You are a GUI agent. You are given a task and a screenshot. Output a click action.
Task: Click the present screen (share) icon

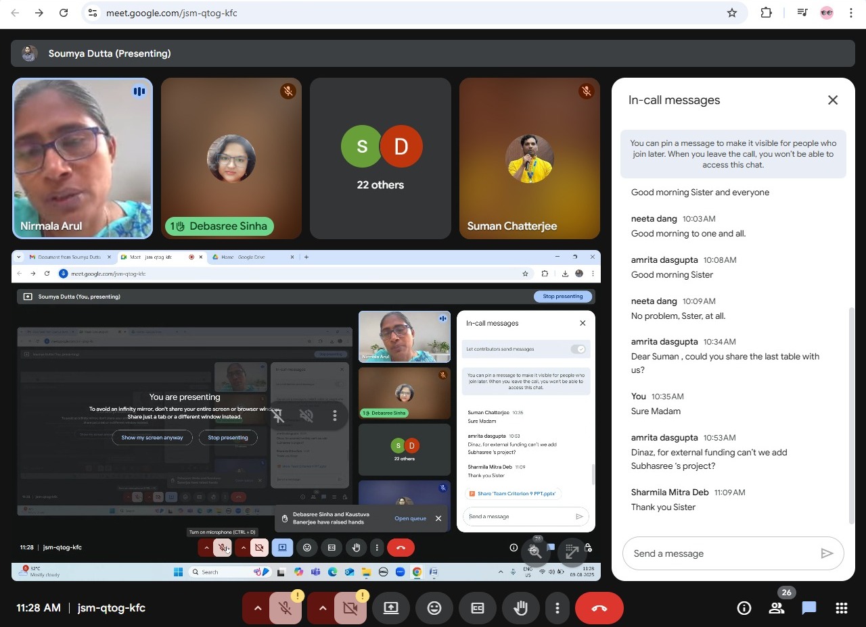[x=391, y=608]
